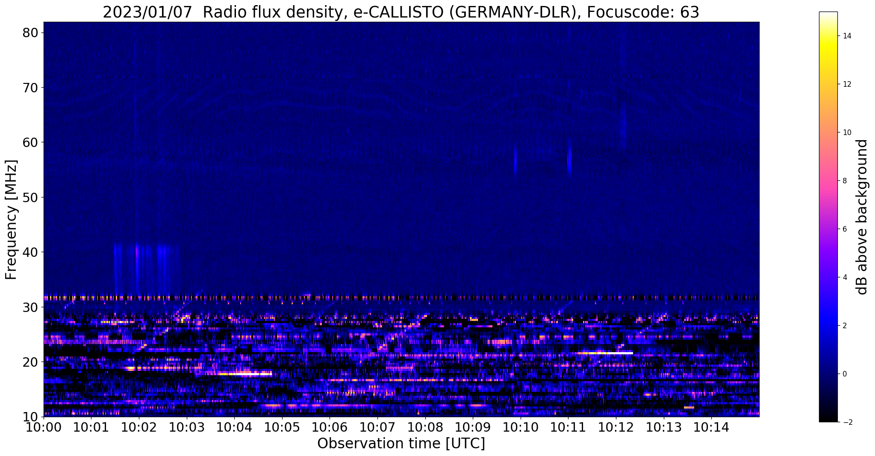Click the 40 MHz frequency tick label

tap(31, 252)
